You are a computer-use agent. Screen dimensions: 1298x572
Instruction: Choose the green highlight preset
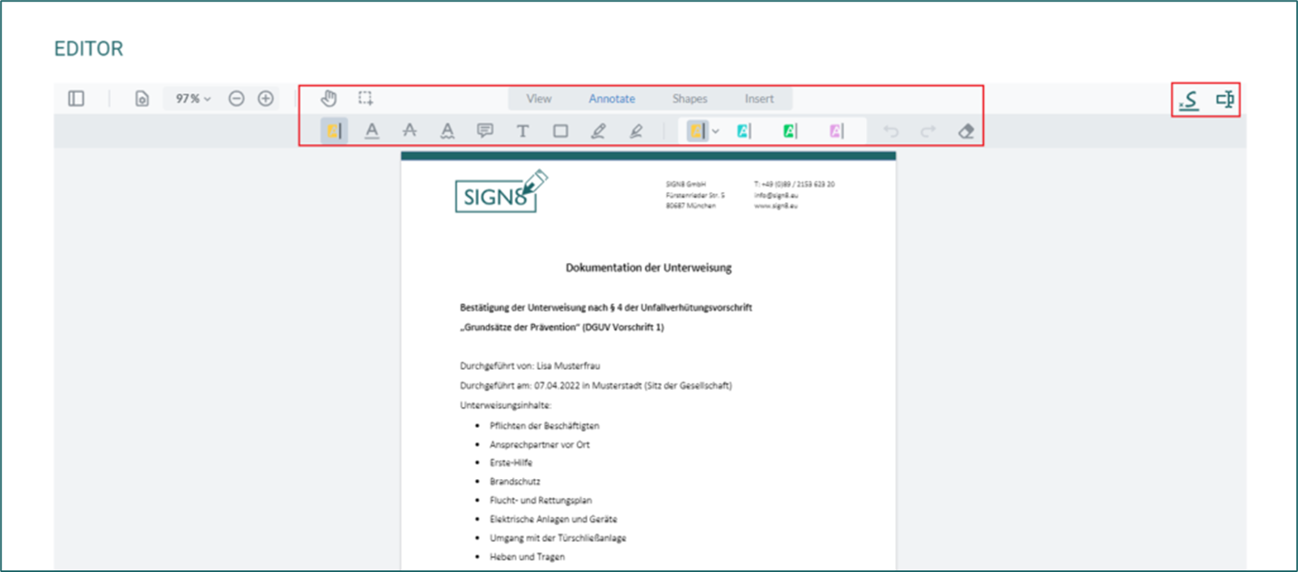(x=789, y=131)
